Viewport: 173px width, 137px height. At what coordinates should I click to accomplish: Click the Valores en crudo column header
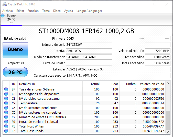click(x=152, y=84)
